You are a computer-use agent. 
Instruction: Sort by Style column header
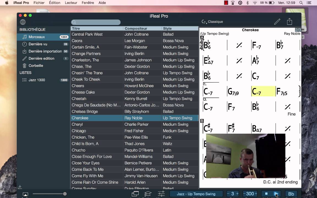tap(180, 29)
